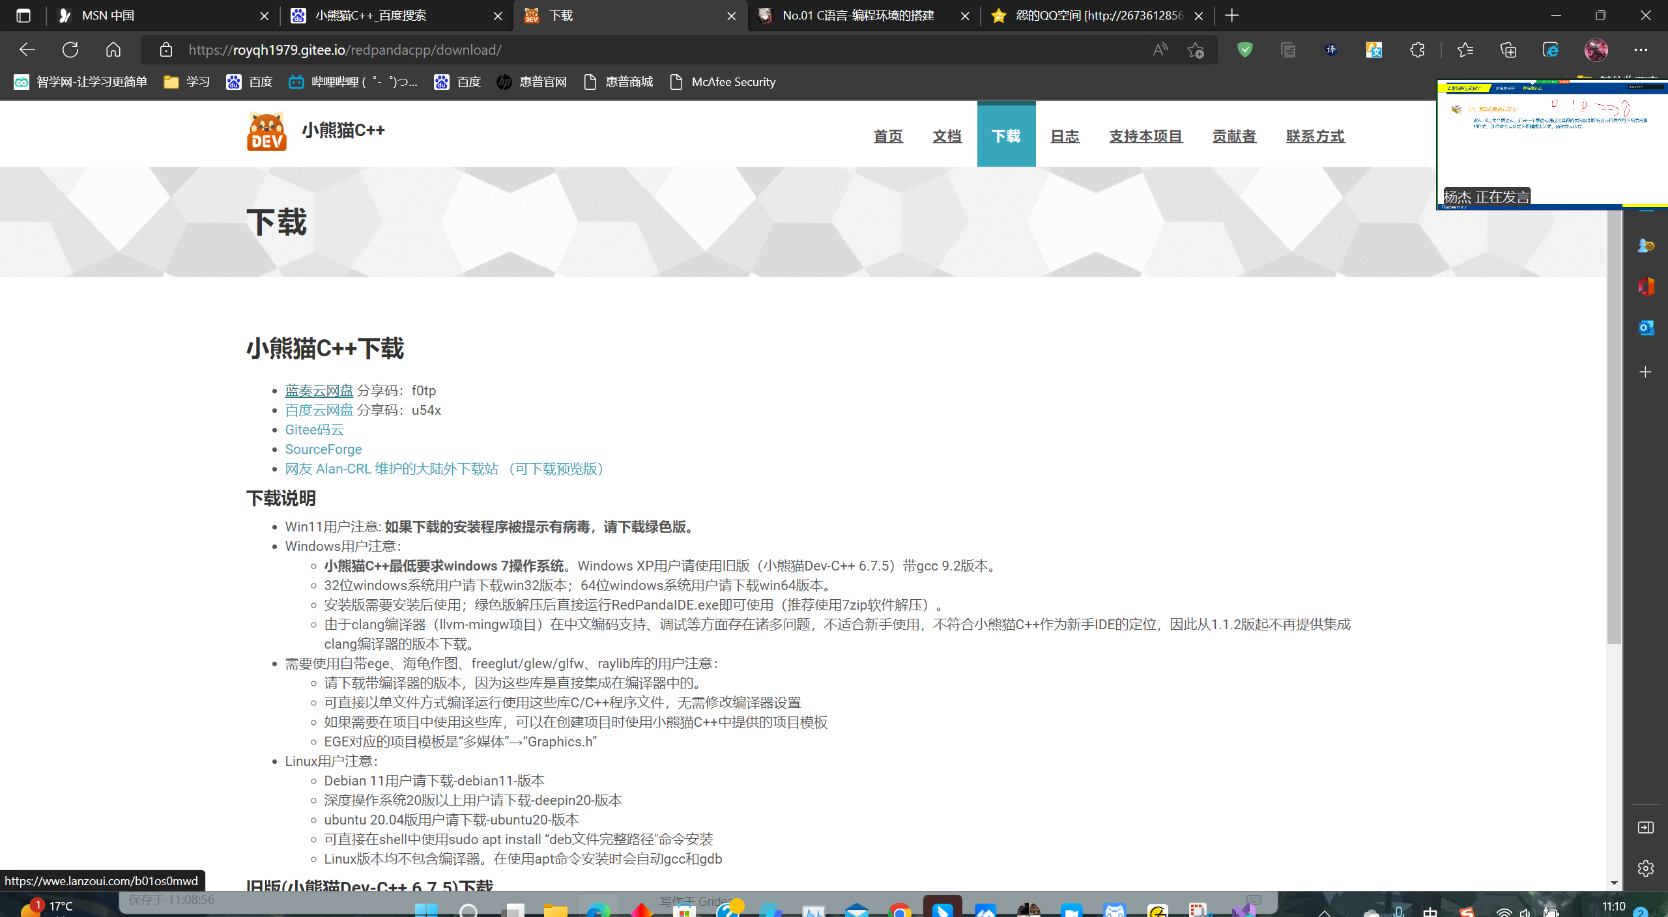Open the Collections panel
This screenshot has height=917, width=1668.
[x=1508, y=49]
